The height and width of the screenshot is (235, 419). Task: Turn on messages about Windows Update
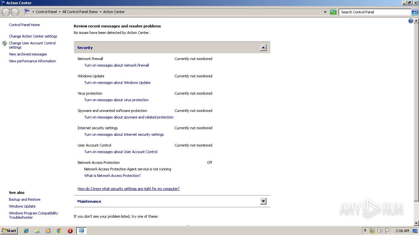(x=117, y=83)
